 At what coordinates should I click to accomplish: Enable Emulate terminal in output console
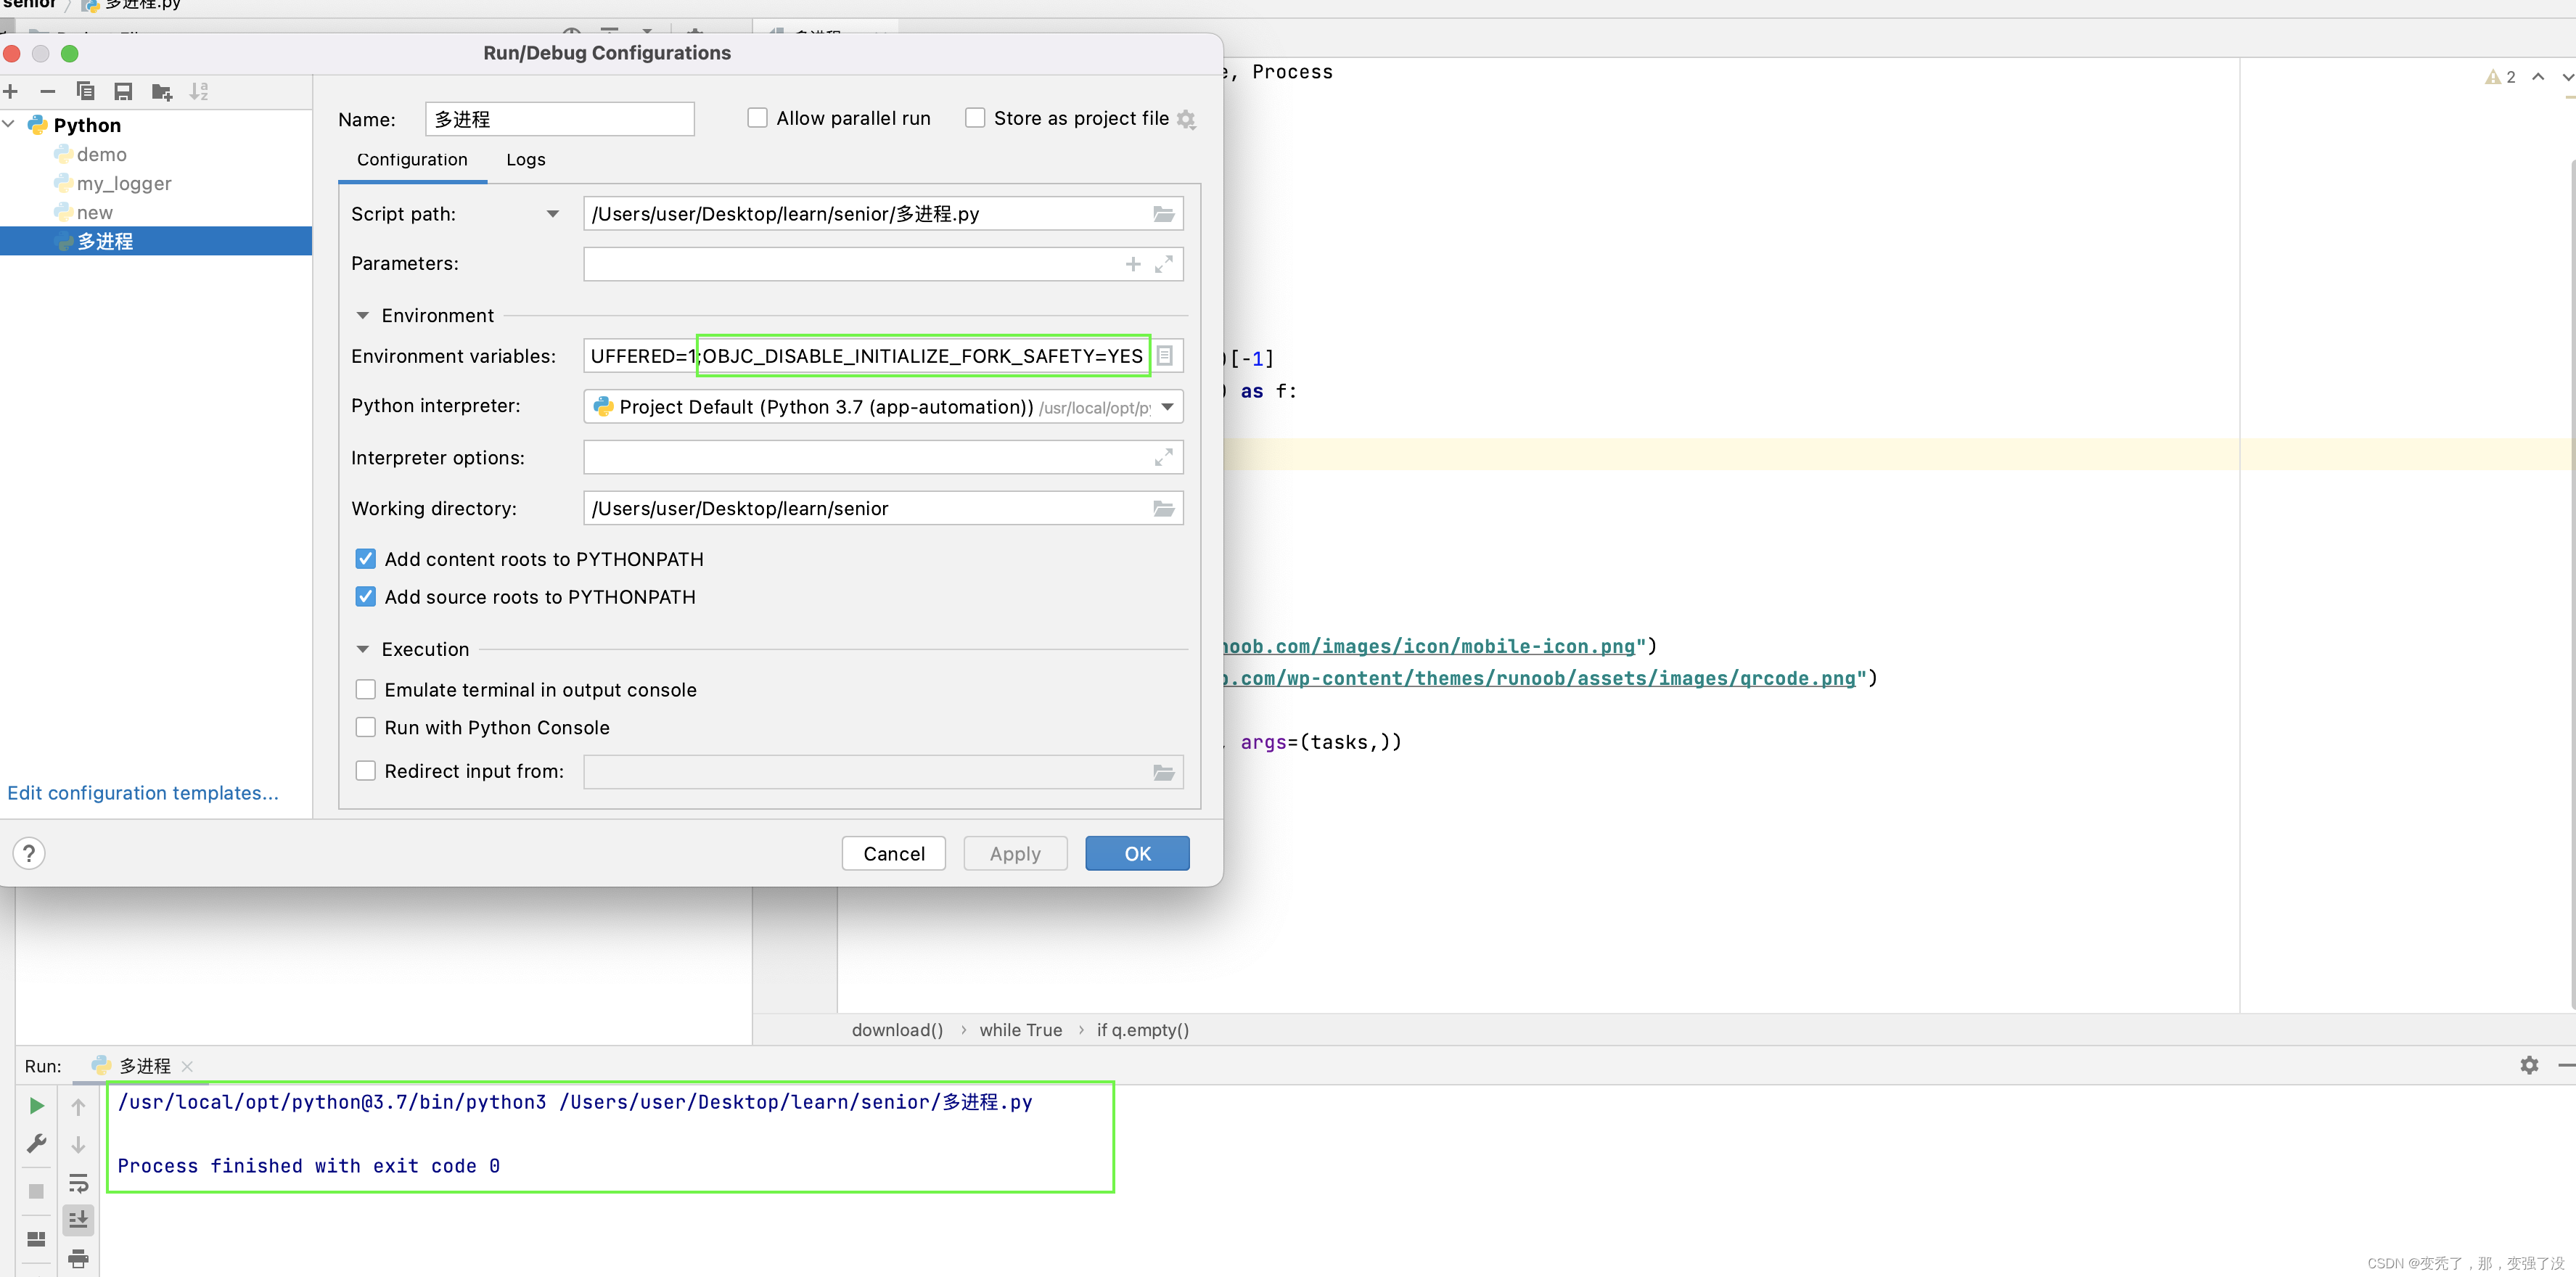click(x=366, y=690)
